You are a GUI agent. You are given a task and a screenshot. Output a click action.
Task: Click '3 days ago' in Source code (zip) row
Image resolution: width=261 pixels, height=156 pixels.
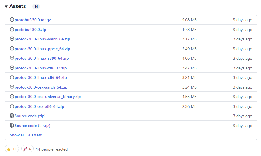pyautogui.click(x=242, y=116)
